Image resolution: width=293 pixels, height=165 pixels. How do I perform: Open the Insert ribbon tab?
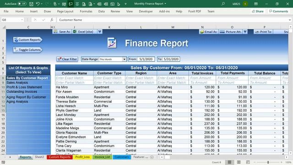pyautogui.click(x=33, y=11)
